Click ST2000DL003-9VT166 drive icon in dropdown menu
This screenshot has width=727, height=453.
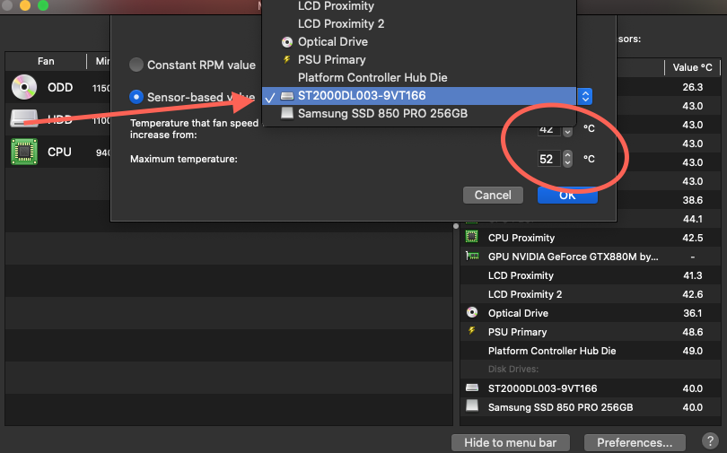pos(287,96)
